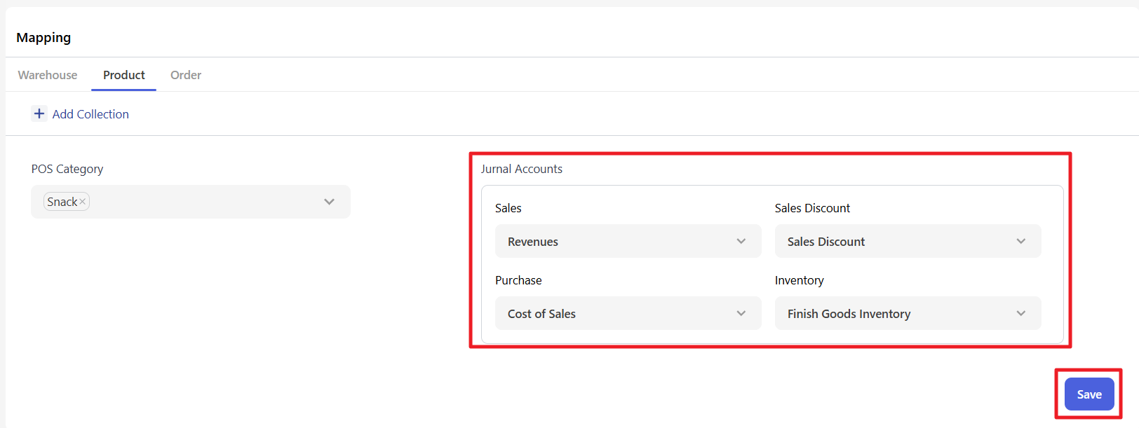
Task: Click the Jurnal Accounts section label
Action: [x=521, y=169]
